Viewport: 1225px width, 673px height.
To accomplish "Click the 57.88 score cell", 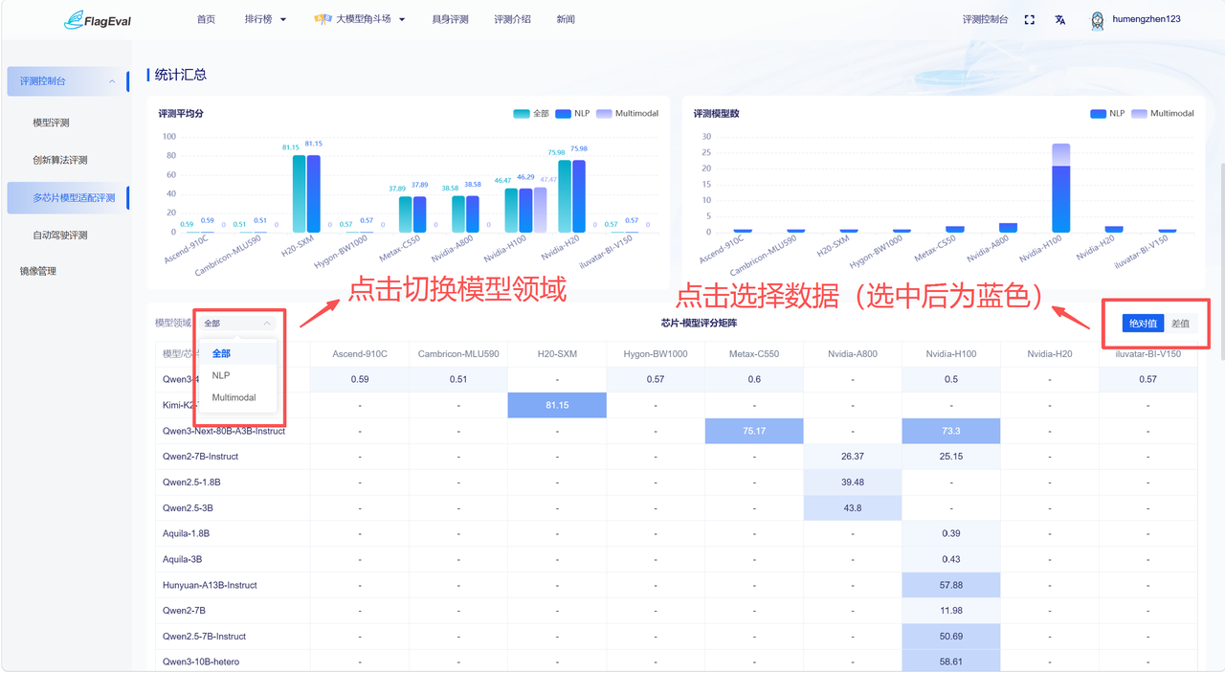I will [951, 585].
